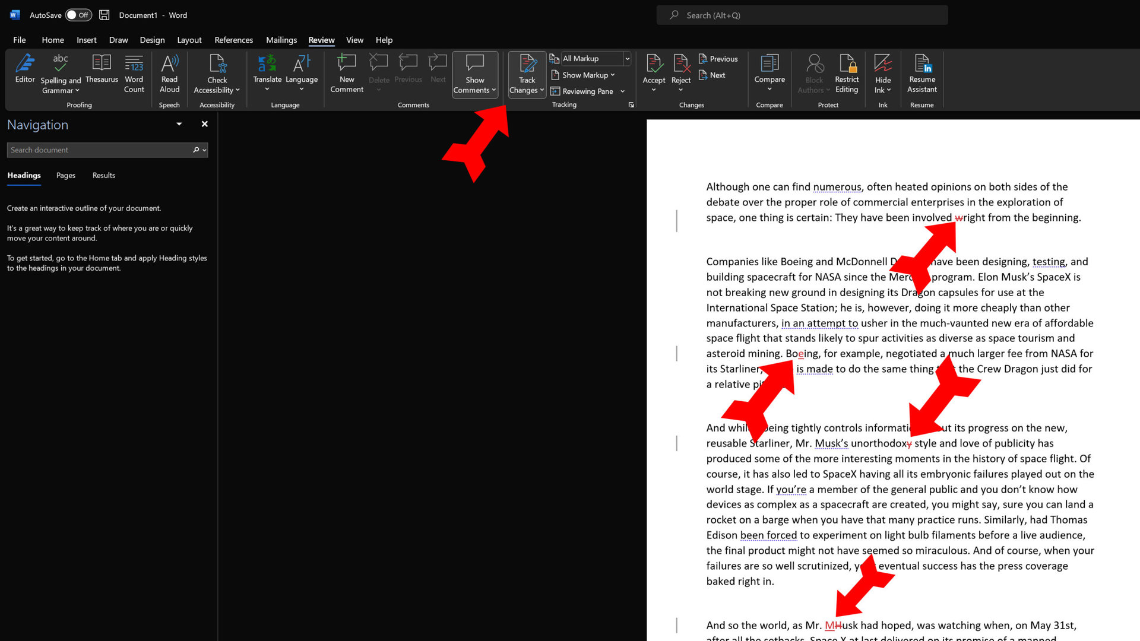Open Tracking options dialog launcher
The height and width of the screenshot is (641, 1140).
631,105
